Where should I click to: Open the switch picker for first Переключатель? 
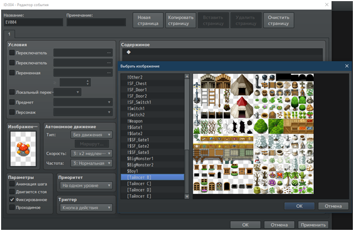coord(109,53)
